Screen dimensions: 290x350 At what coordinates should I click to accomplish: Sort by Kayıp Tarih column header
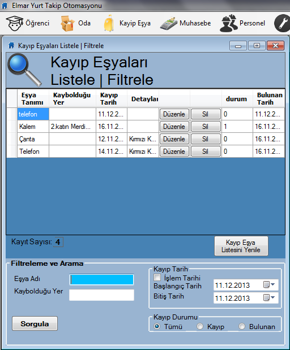click(x=112, y=98)
